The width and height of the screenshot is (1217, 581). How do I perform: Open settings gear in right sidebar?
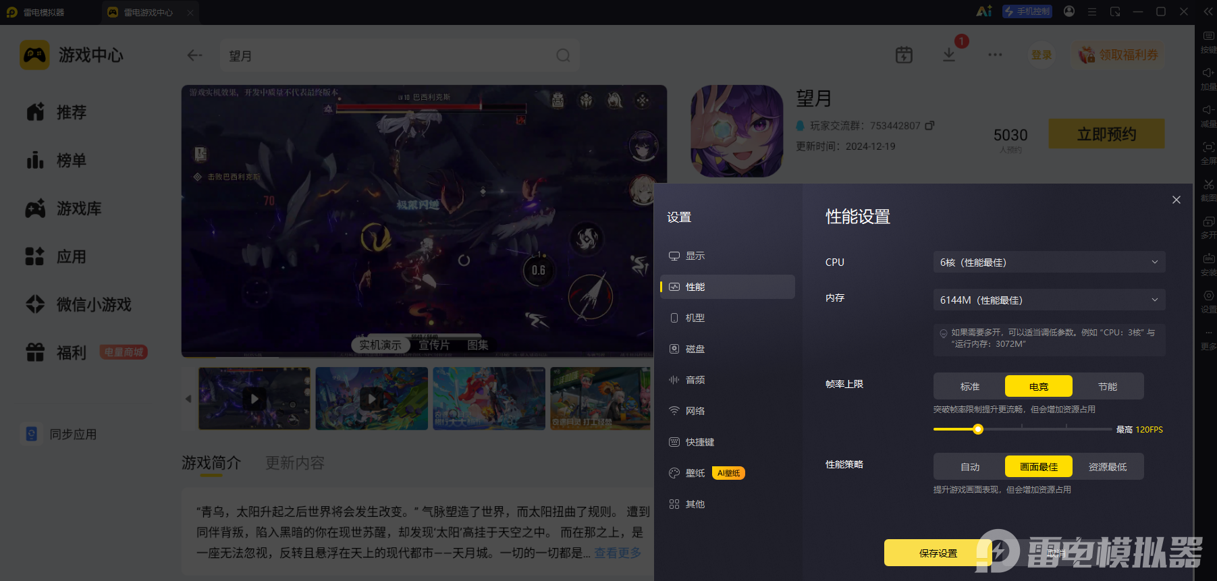pyautogui.click(x=1208, y=302)
